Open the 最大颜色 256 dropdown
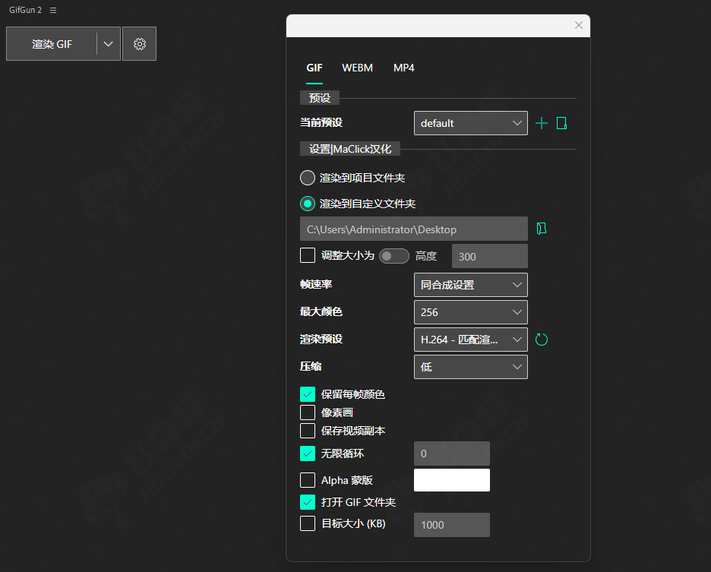This screenshot has height=572, width=711. pyautogui.click(x=471, y=312)
